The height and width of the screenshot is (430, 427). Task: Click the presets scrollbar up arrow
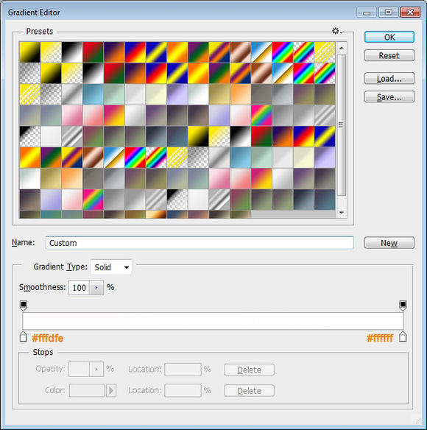(342, 48)
